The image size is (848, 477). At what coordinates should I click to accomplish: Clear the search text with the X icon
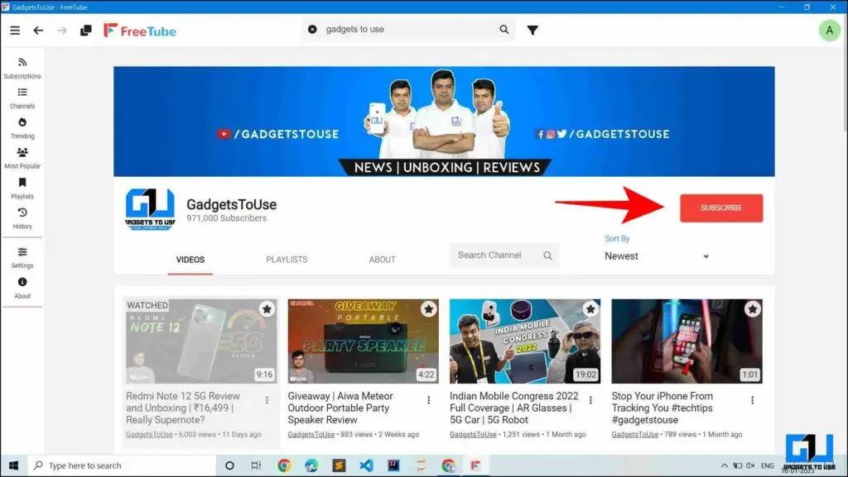(312, 29)
